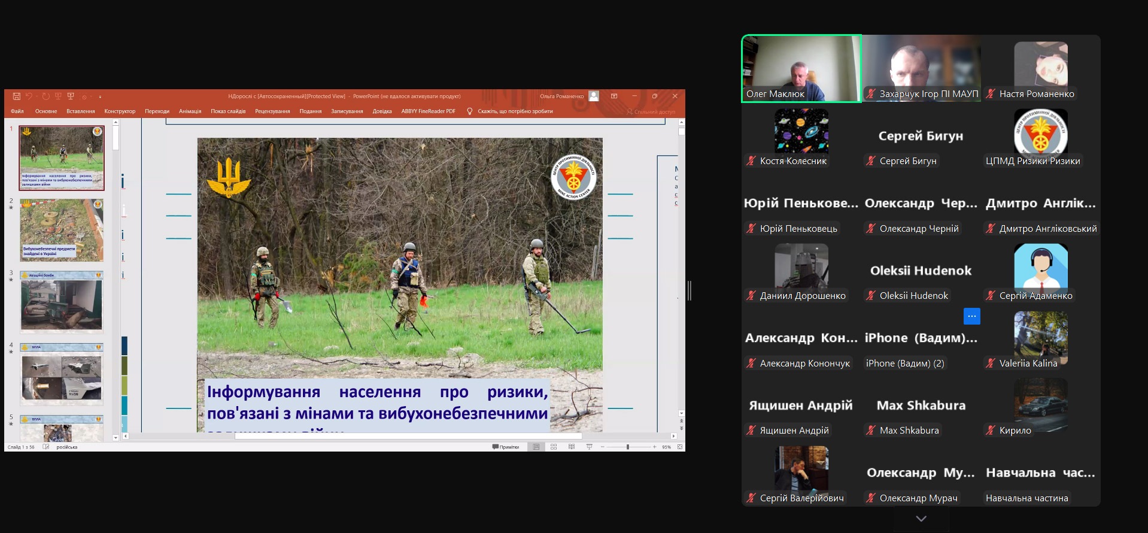The width and height of the screenshot is (1148, 533).
Task: Expand Customize Quick Access Toolbar dropdown
Action: (100, 97)
